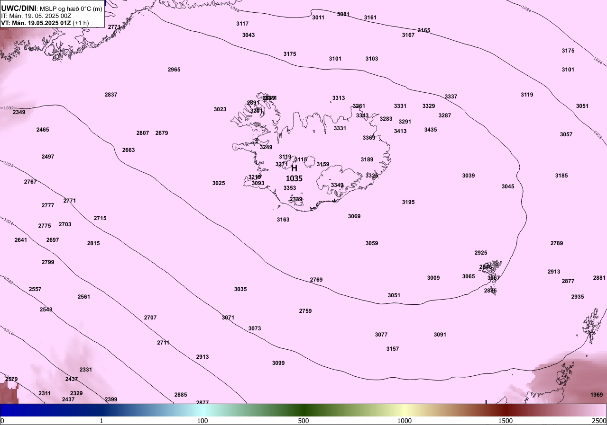Click the height value 3435
This screenshot has width=607, height=425.
click(431, 130)
